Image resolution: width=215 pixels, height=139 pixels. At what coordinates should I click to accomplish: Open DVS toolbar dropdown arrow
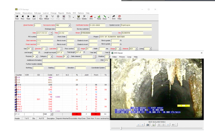point(95,18)
